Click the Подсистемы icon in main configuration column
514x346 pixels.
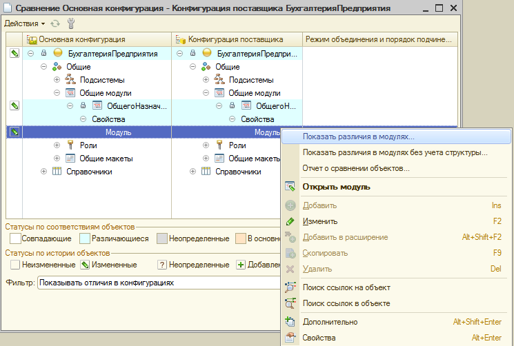pos(70,79)
